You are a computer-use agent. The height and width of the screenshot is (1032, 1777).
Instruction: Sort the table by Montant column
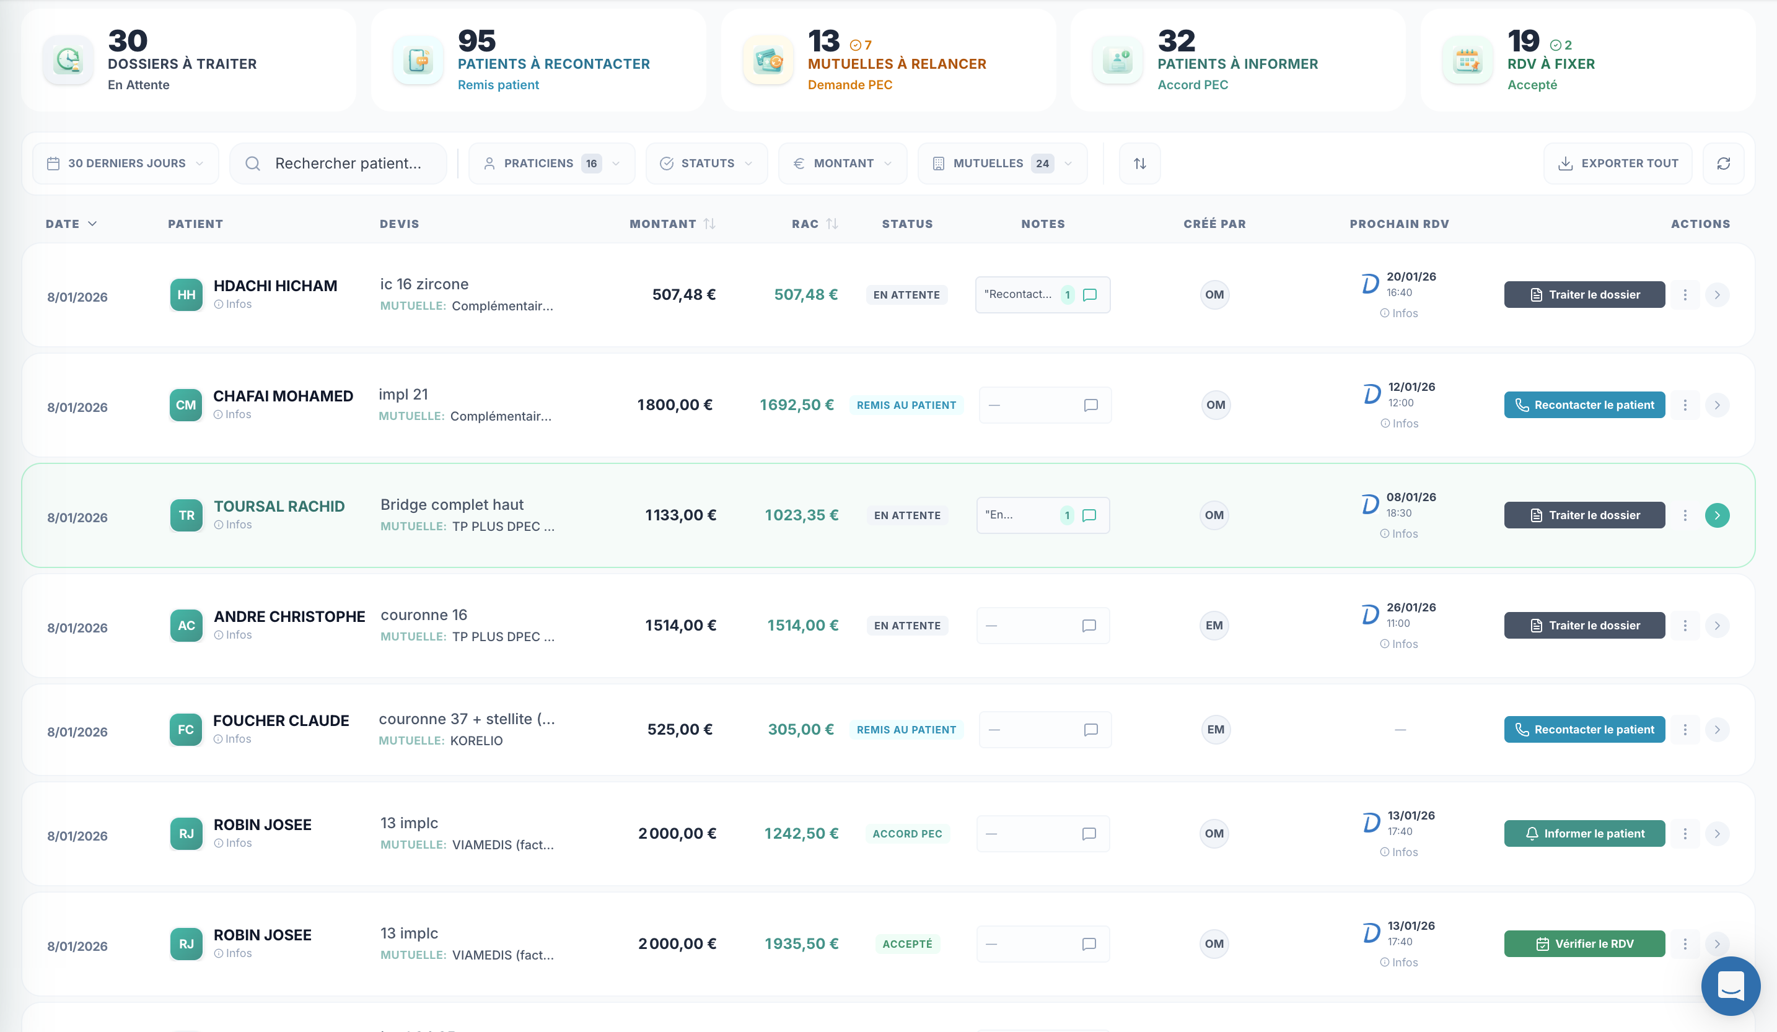point(672,224)
